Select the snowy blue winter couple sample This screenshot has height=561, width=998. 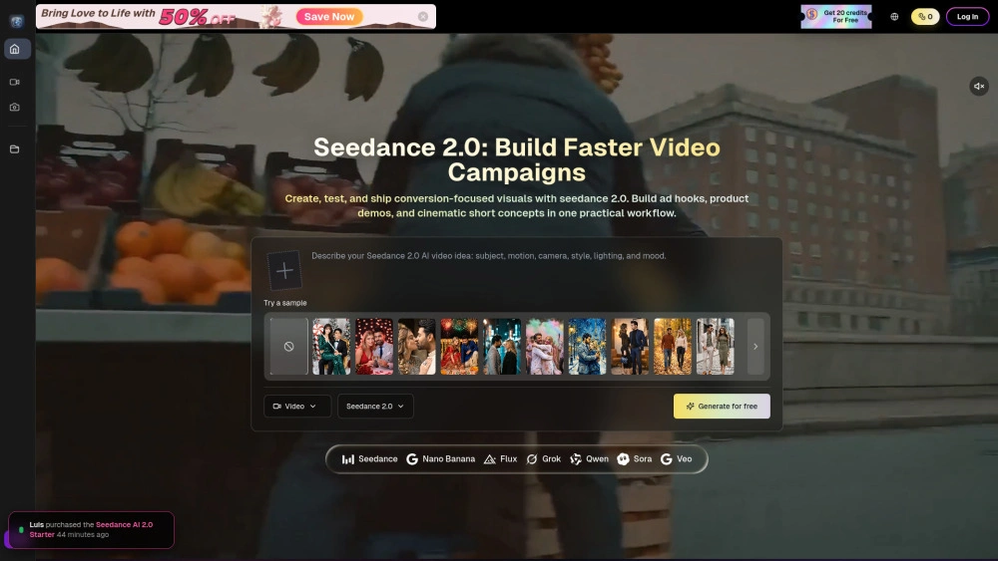click(x=588, y=346)
